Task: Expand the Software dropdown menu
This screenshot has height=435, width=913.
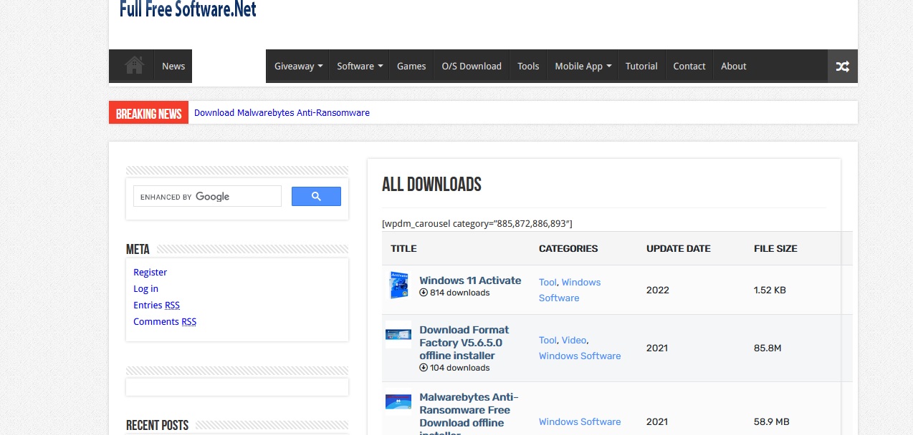Action: coord(360,66)
